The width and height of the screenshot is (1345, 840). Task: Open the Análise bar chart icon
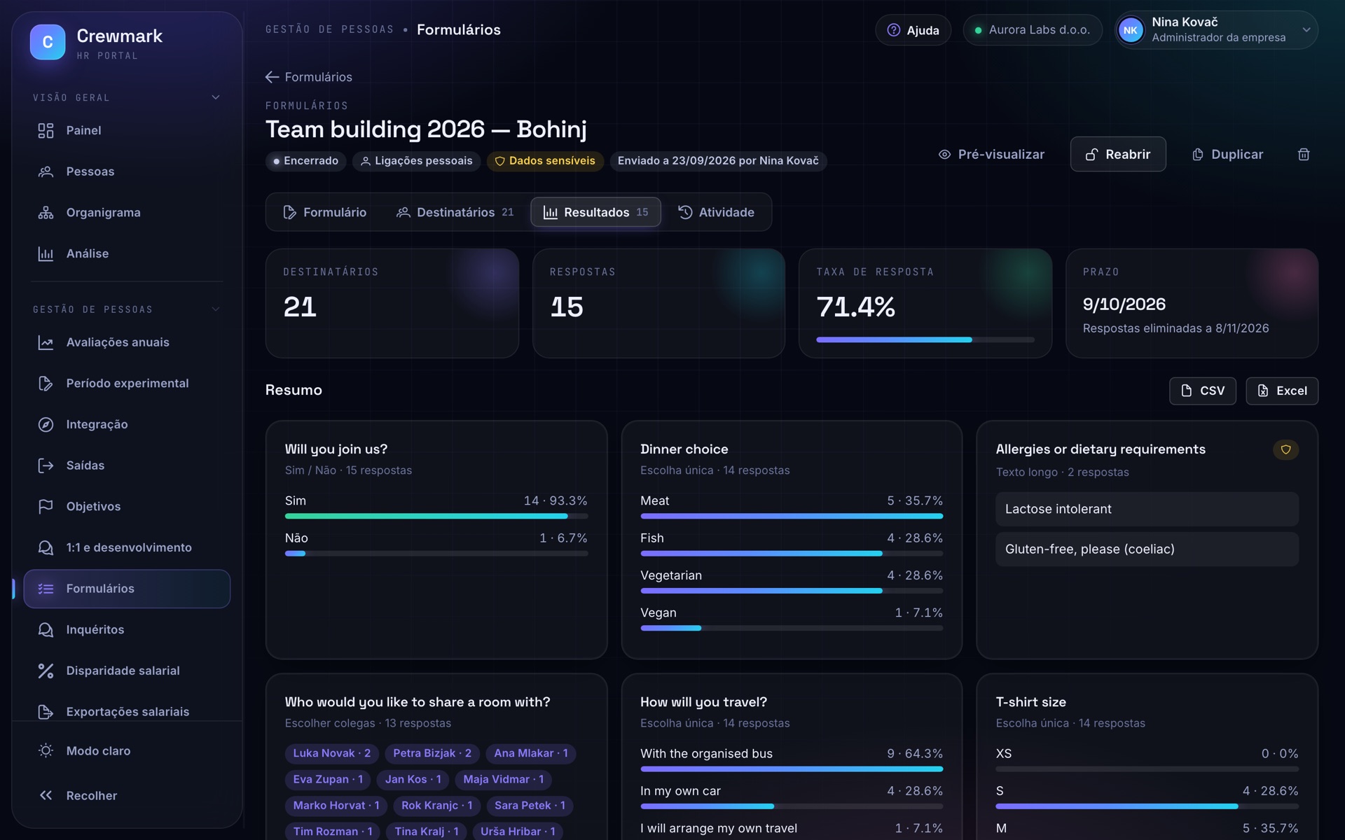click(x=46, y=253)
